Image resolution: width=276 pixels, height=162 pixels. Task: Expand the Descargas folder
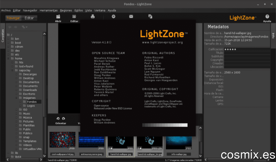point(16,74)
